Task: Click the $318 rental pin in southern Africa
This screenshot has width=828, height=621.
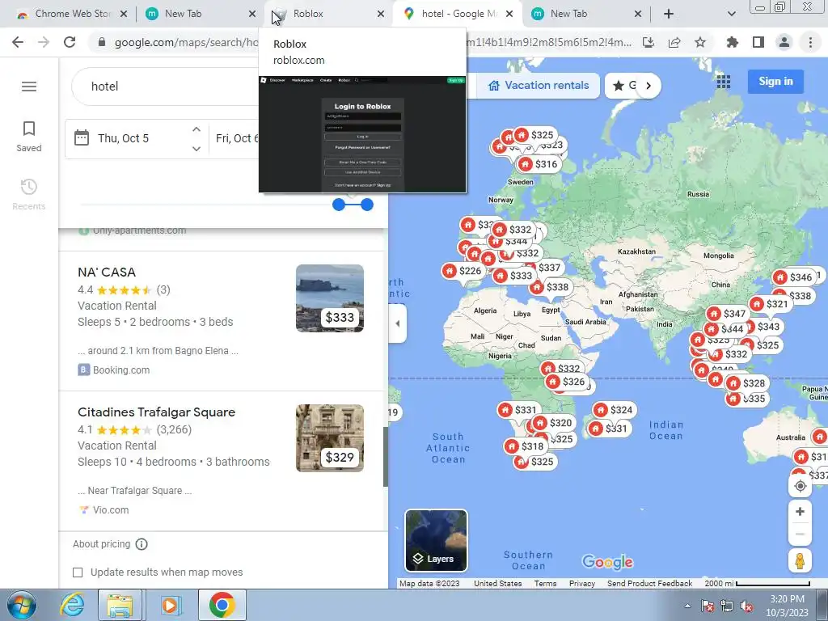Action: tap(525, 446)
